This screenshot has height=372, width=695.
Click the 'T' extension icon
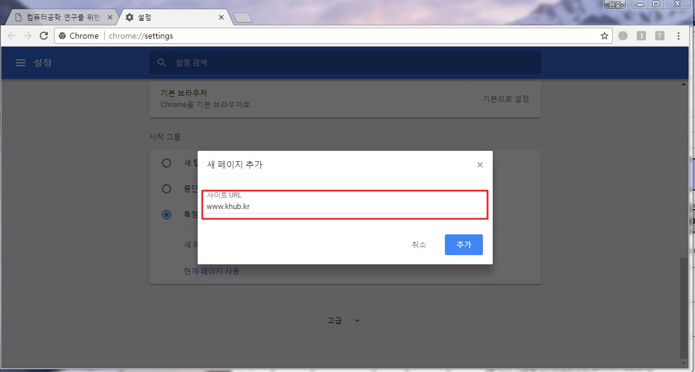(660, 36)
